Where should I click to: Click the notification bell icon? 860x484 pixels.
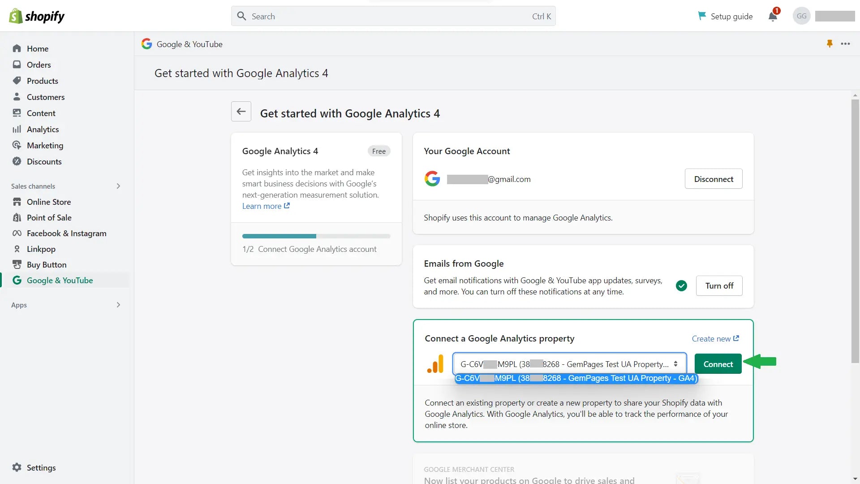click(772, 16)
